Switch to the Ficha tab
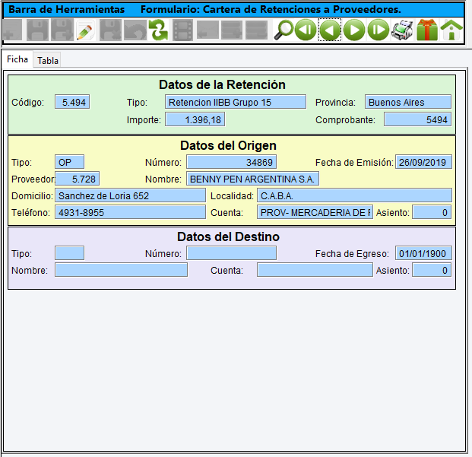 click(17, 59)
